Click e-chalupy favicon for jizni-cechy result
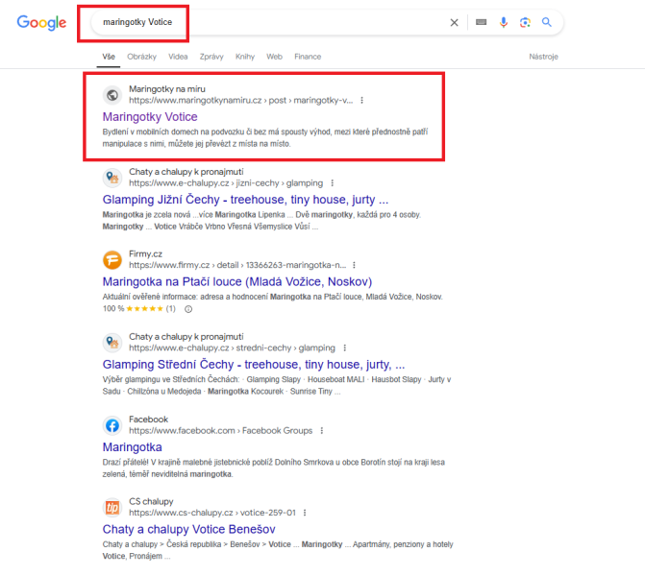Viewport: 645px width, 576px height. [112, 178]
